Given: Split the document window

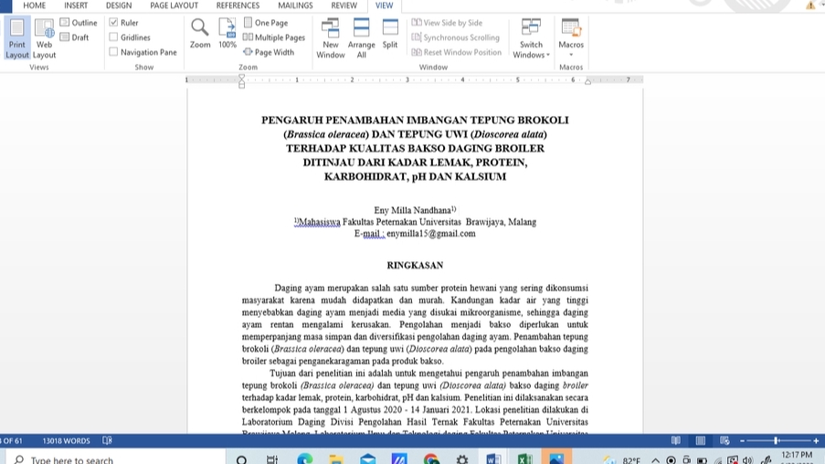Looking at the screenshot, I should (390, 34).
